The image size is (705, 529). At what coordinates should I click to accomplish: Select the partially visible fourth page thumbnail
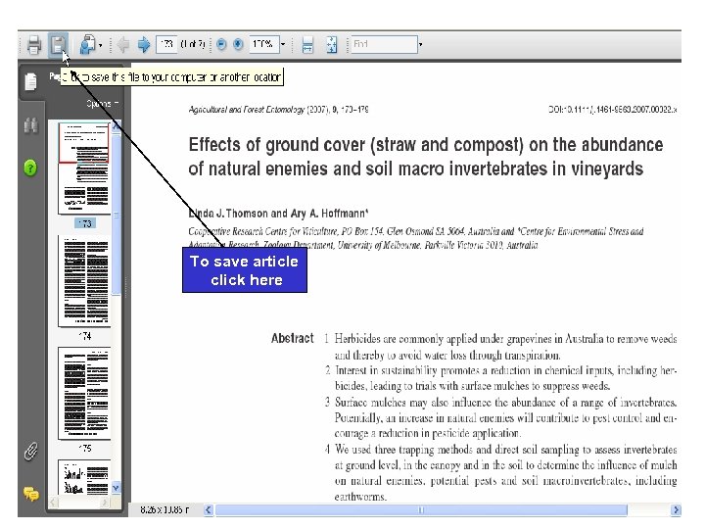84,477
